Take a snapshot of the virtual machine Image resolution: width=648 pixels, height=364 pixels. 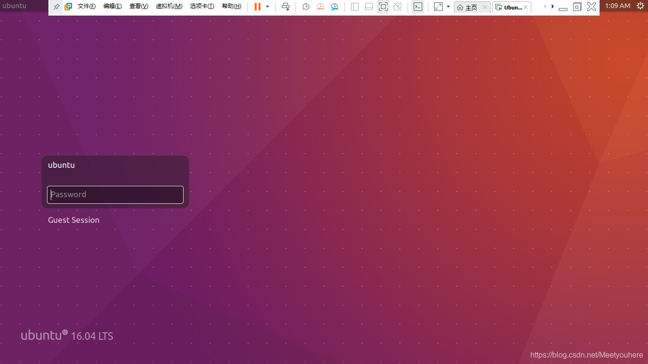tap(306, 7)
